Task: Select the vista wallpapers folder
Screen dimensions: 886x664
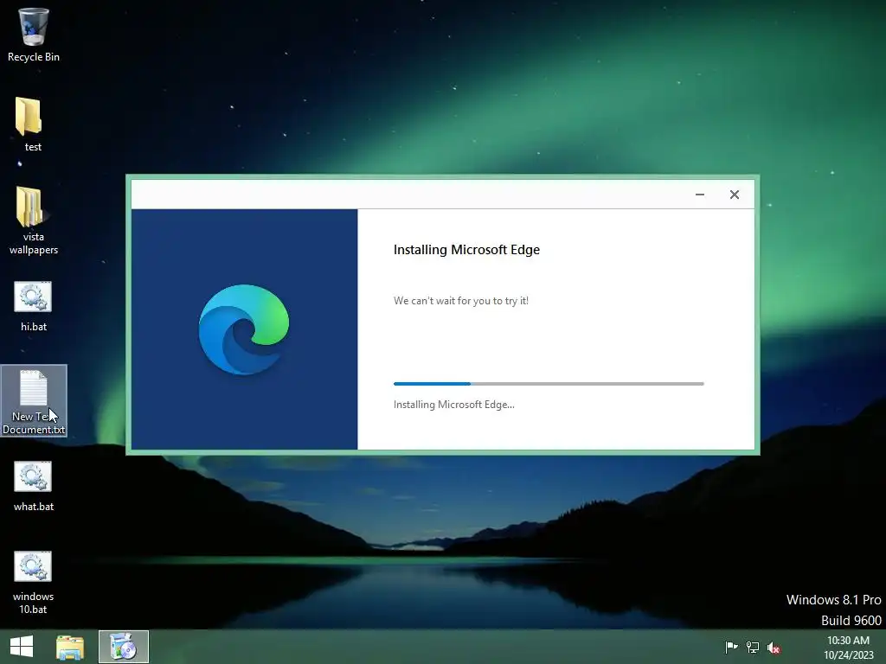Action: (x=34, y=220)
